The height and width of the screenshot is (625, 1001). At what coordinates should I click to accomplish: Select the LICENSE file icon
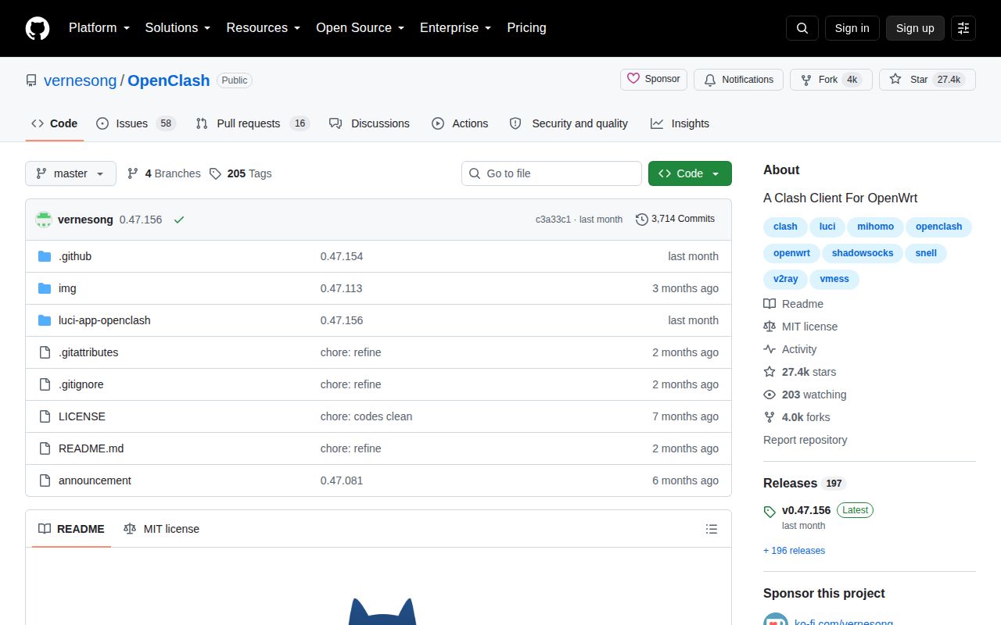coord(45,416)
